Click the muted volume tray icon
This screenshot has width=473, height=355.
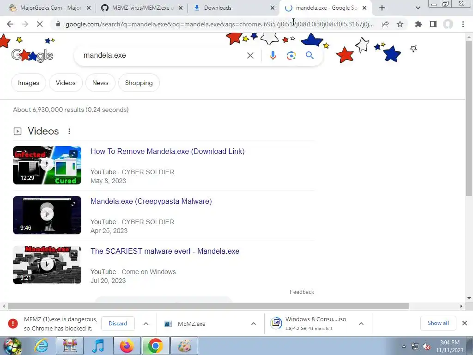point(426,347)
